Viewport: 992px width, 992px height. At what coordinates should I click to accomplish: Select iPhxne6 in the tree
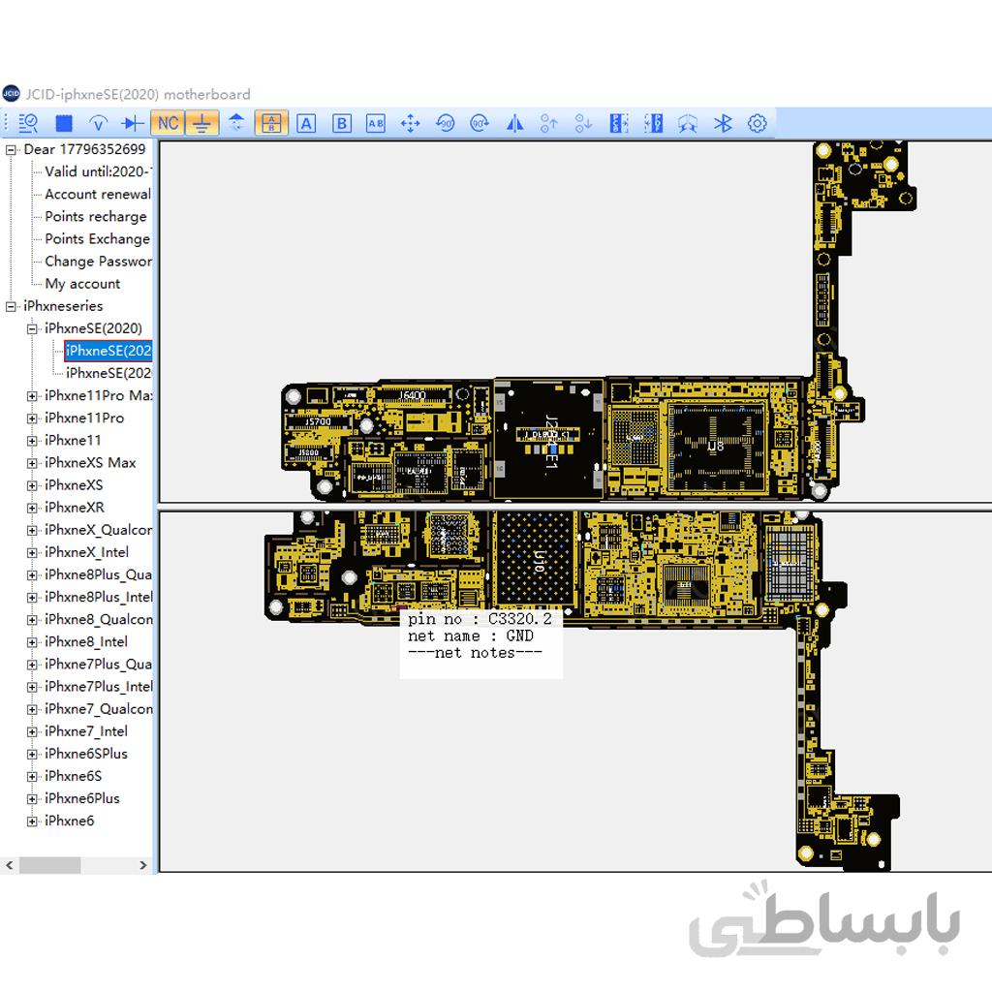pos(70,821)
